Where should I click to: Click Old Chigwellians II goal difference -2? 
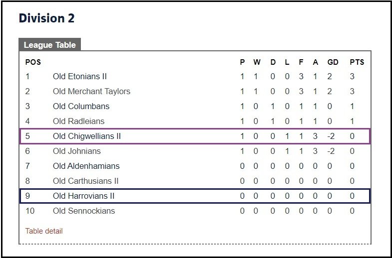pos(331,136)
